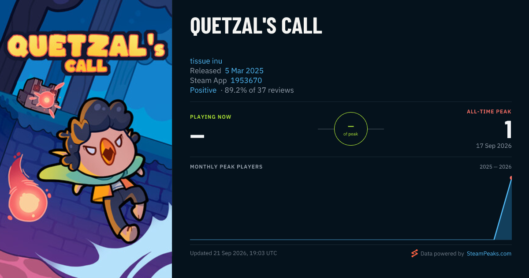Open the SteamPeaks.com link
Viewport: 529px width, 278px height.
tap(489, 254)
